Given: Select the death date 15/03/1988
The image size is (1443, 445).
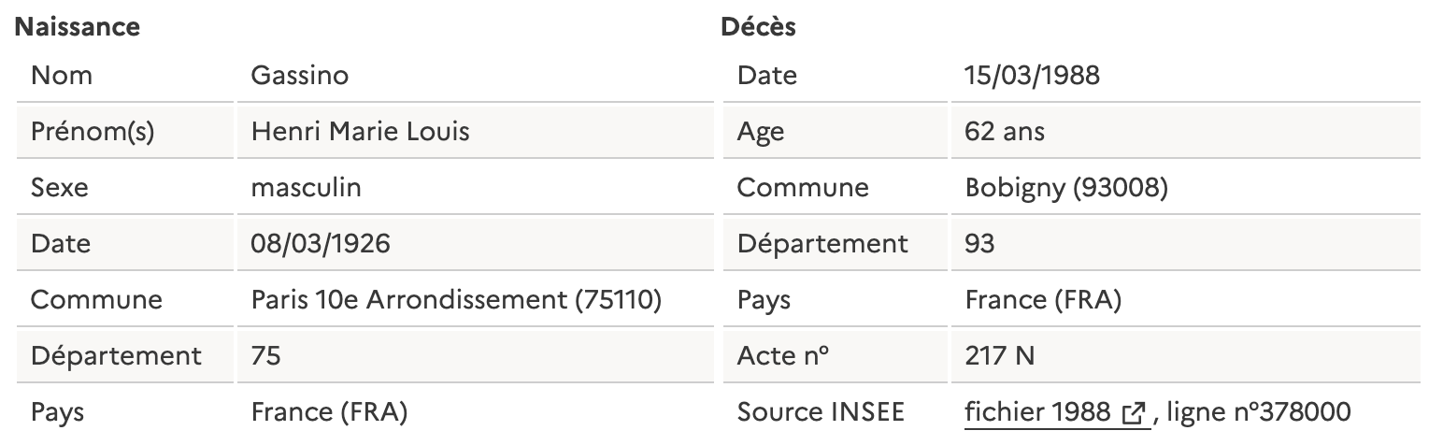Looking at the screenshot, I should [x=1033, y=75].
